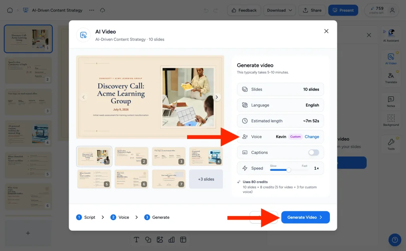Click the Estimated length row ~7m 52s
This screenshot has width=406, height=251.
[x=280, y=121]
